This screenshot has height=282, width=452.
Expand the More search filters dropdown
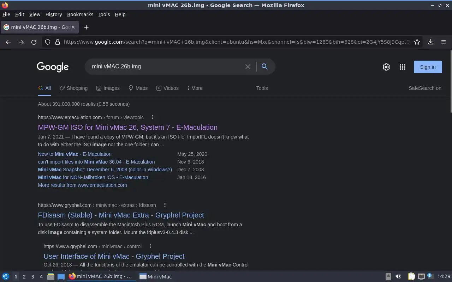195,88
